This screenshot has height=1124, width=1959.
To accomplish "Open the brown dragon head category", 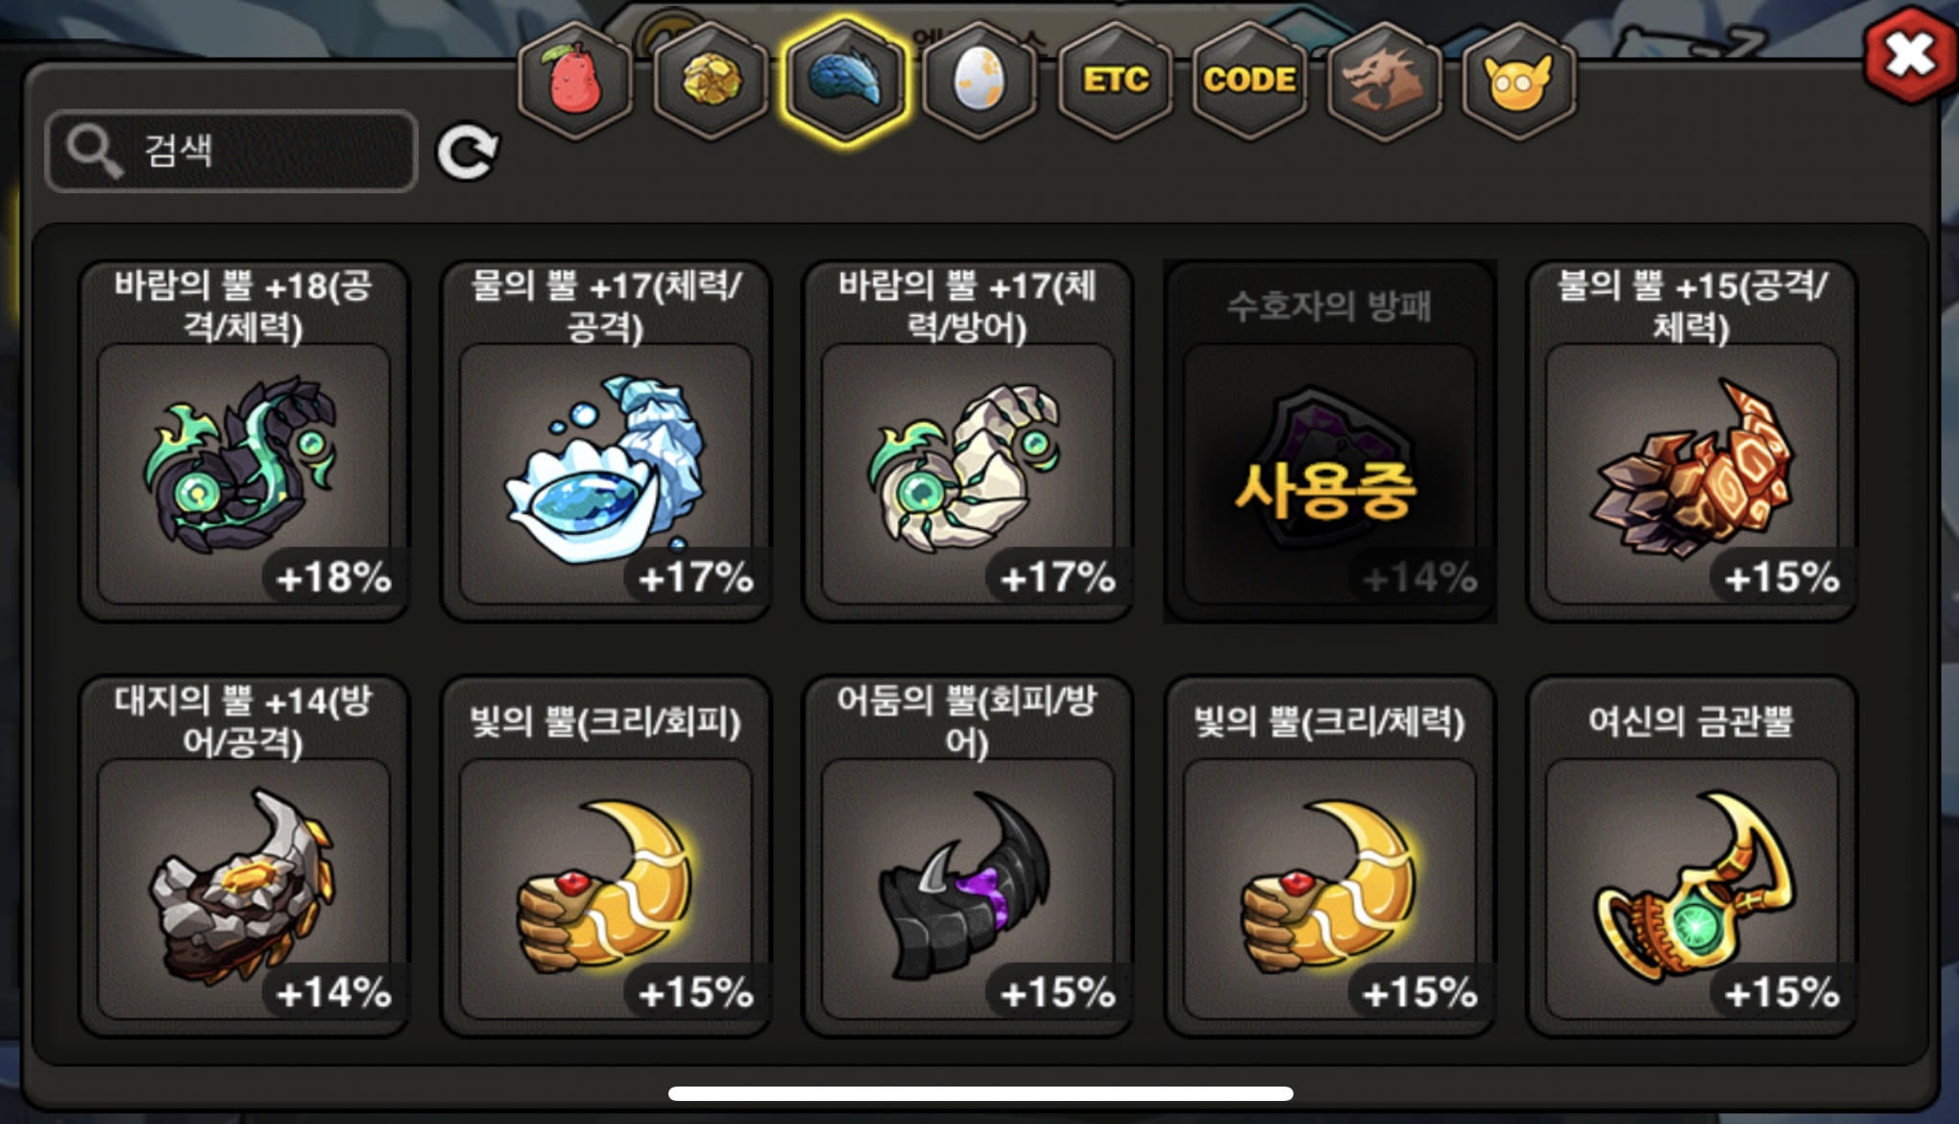I will click(1384, 81).
